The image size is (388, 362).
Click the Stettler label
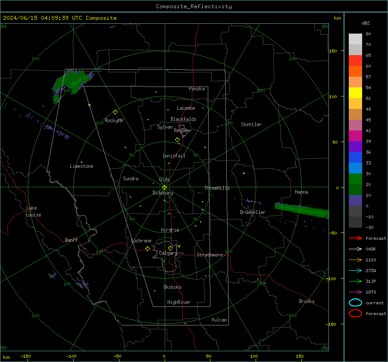point(251,124)
